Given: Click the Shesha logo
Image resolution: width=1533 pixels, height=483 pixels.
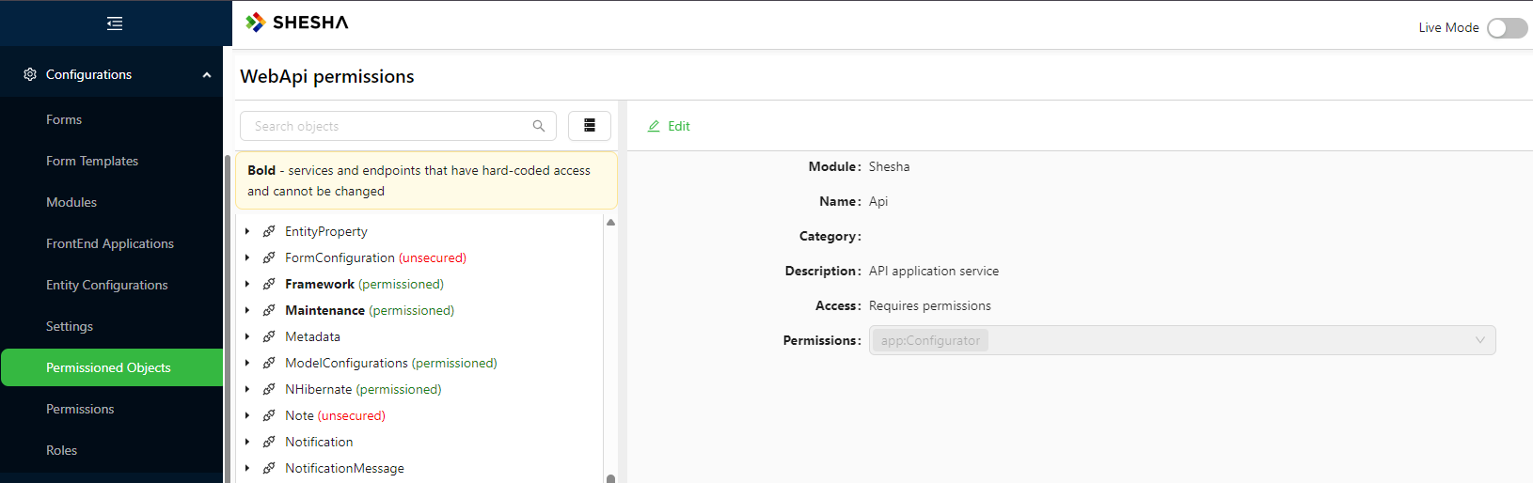Looking at the screenshot, I should click(x=297, y=23).
